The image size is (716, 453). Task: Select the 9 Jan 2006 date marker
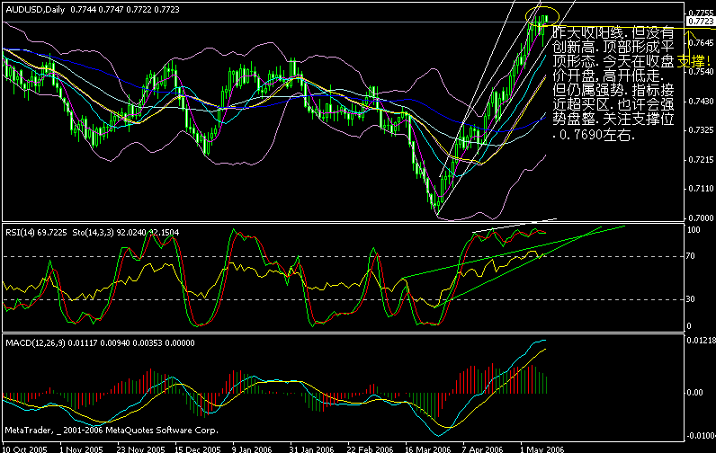tap(252, 449)
